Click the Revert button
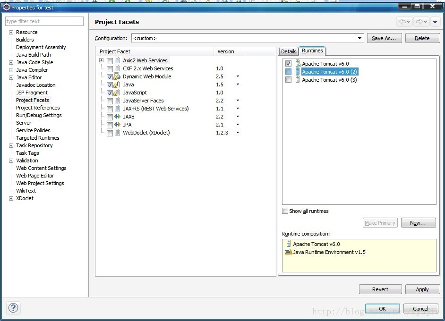 380,289
